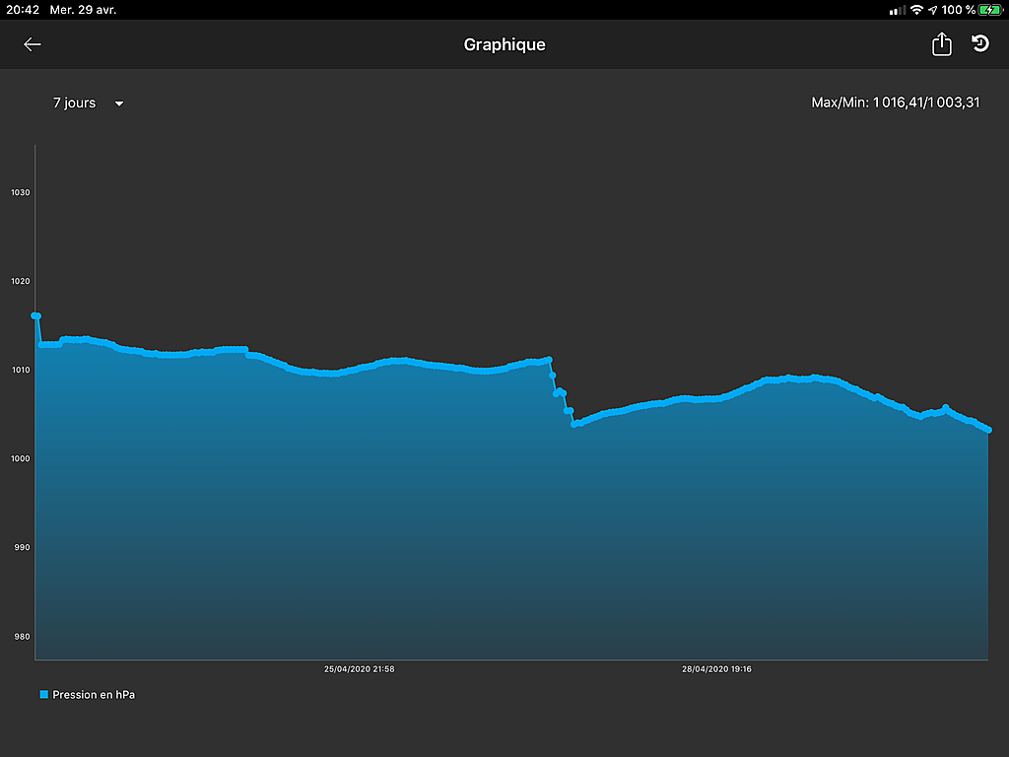Click the Graphique title

(x=504, y=44)
